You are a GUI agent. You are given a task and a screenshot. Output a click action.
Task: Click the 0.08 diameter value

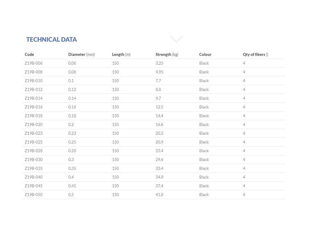click(72, 72)
